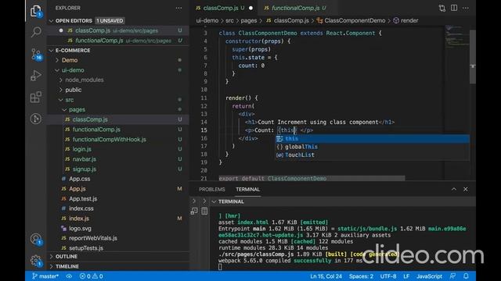Screen dimensions: 501x281
Task: Click the open changes icon in editor toolbar
Action: tap(442, 8)
